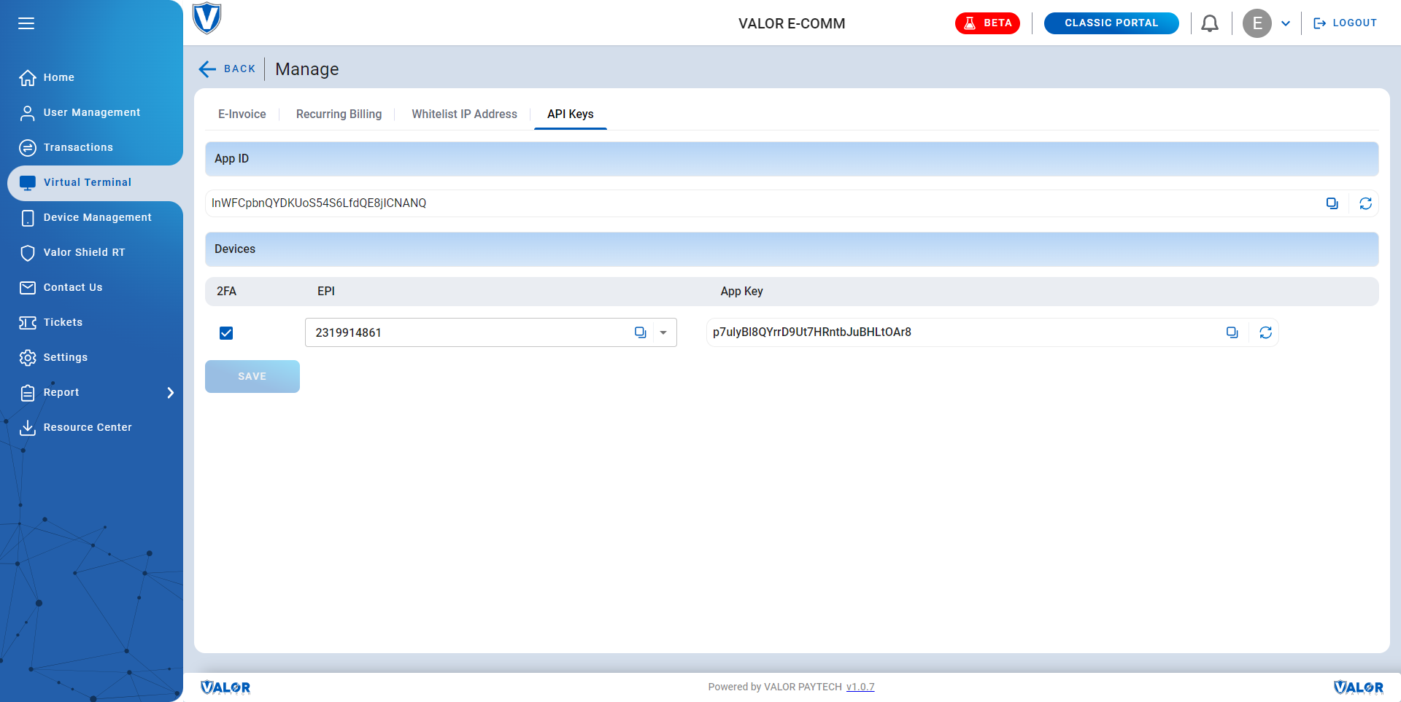Copy the EPI number
Screen dimensions: 1401x702
coord(640,332)
